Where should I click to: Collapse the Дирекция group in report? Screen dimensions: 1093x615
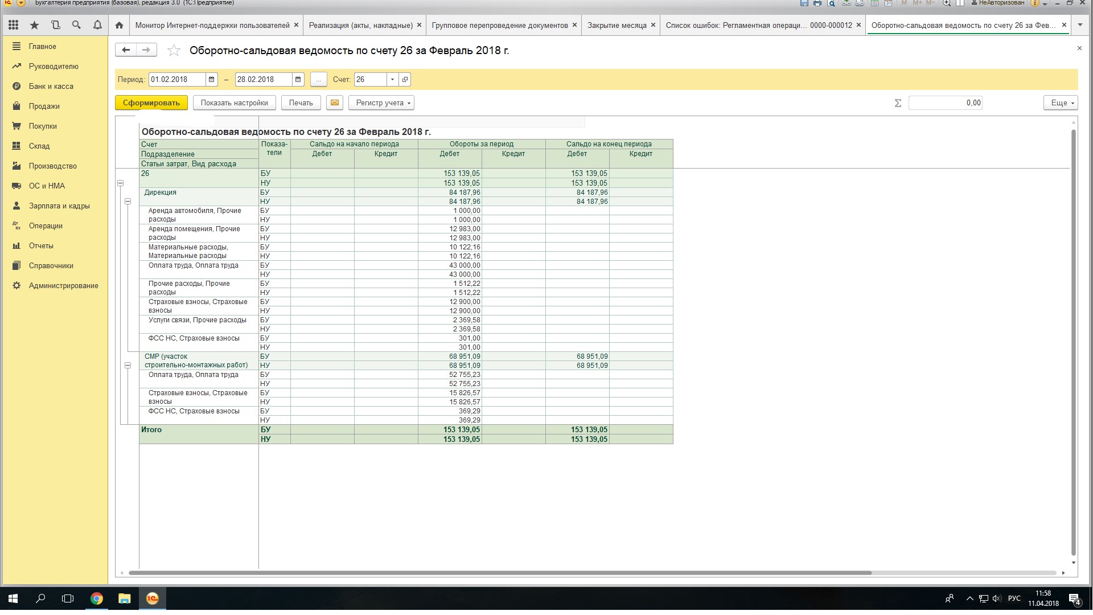coord(128,202)
